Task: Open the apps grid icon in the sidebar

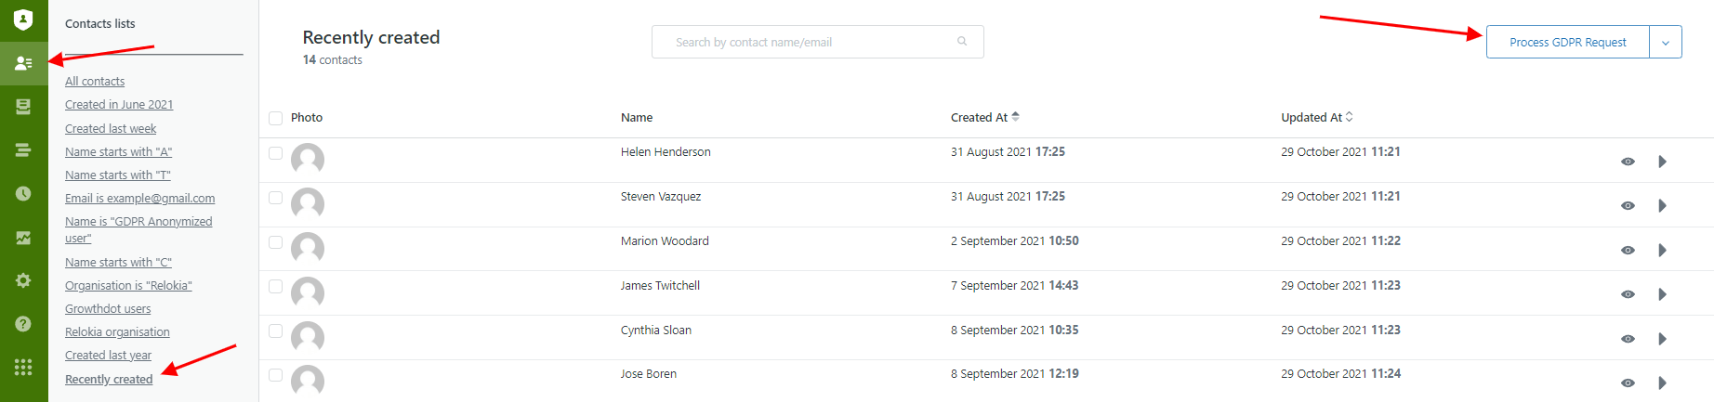Action: [x=23, y=368]
